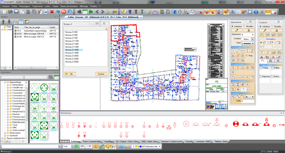285x153 pixels.
Task: Click Fermer in Niveau Z dialog
Action: point(101,74)
